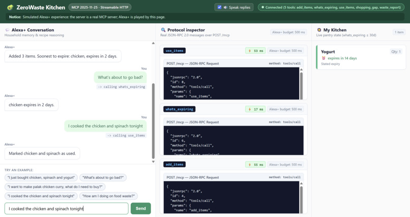Click the 53 ms latency badge

coord(255,51)
